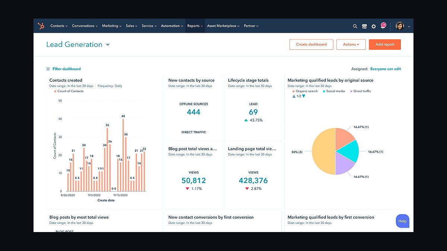Open the notifications bell icon
The width and height of the screenshot is (447, 251).
tap(383, 26)
